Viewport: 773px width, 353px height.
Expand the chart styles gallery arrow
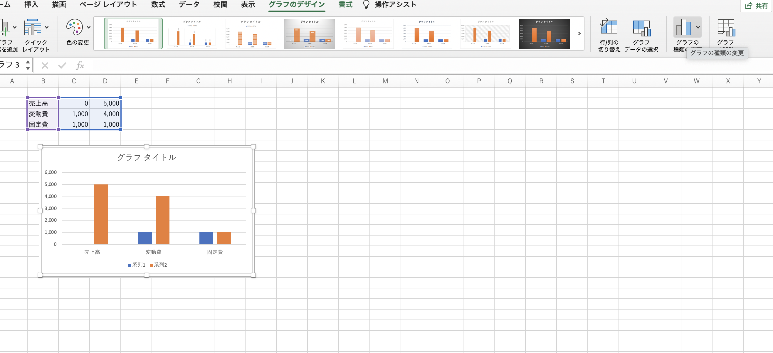[579, 33]
